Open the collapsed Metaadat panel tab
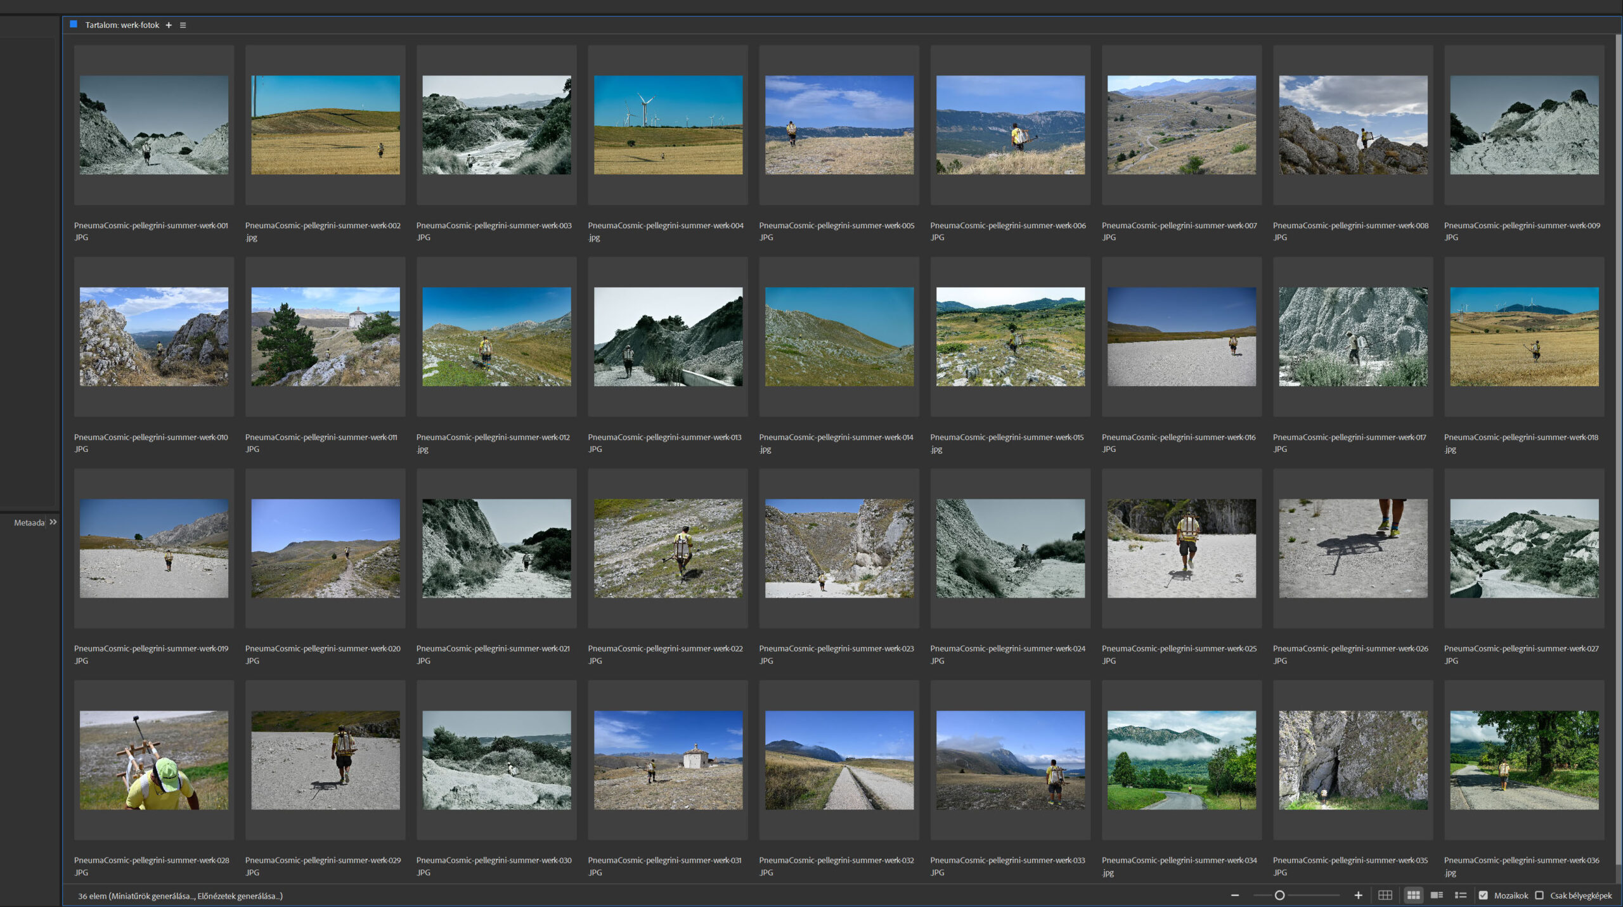 pos(29,523)
